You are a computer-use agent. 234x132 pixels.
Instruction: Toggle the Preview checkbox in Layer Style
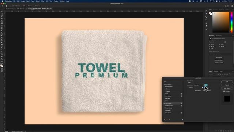point(224,91)
